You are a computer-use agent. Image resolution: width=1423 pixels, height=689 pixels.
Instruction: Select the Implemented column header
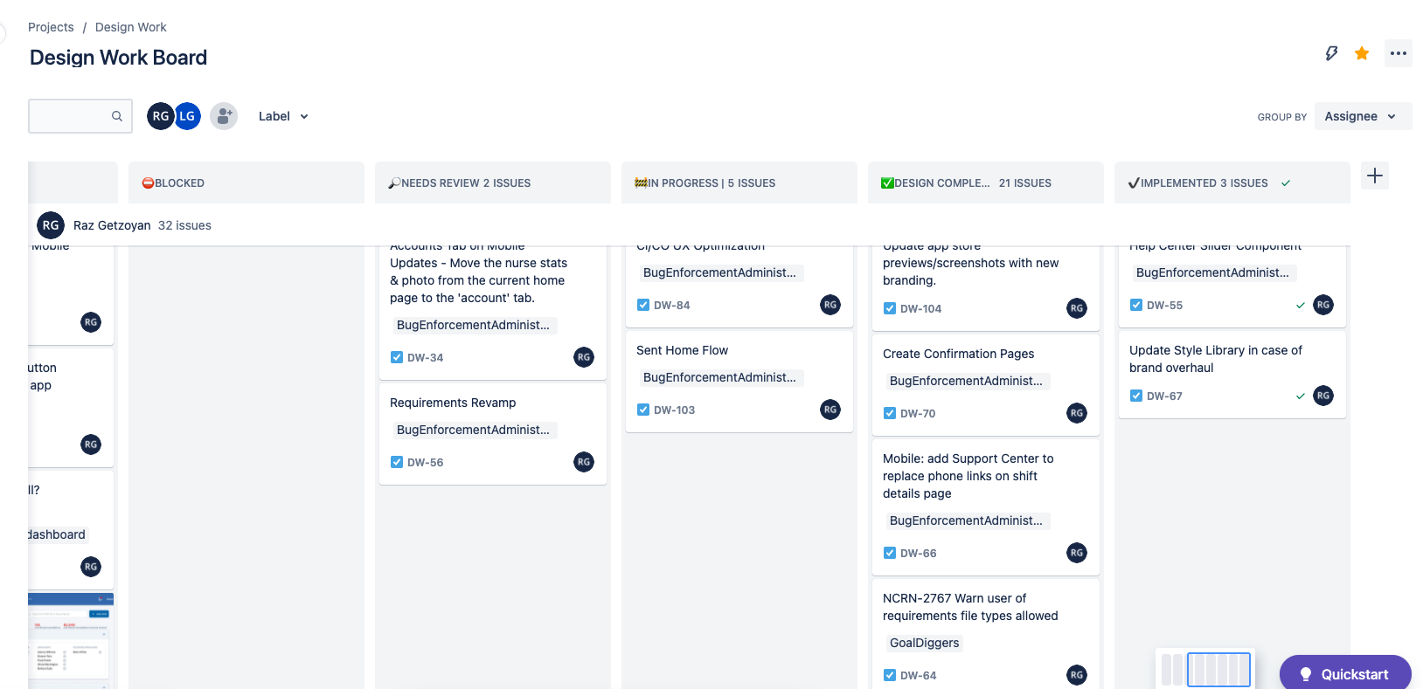pos(1232,183)
